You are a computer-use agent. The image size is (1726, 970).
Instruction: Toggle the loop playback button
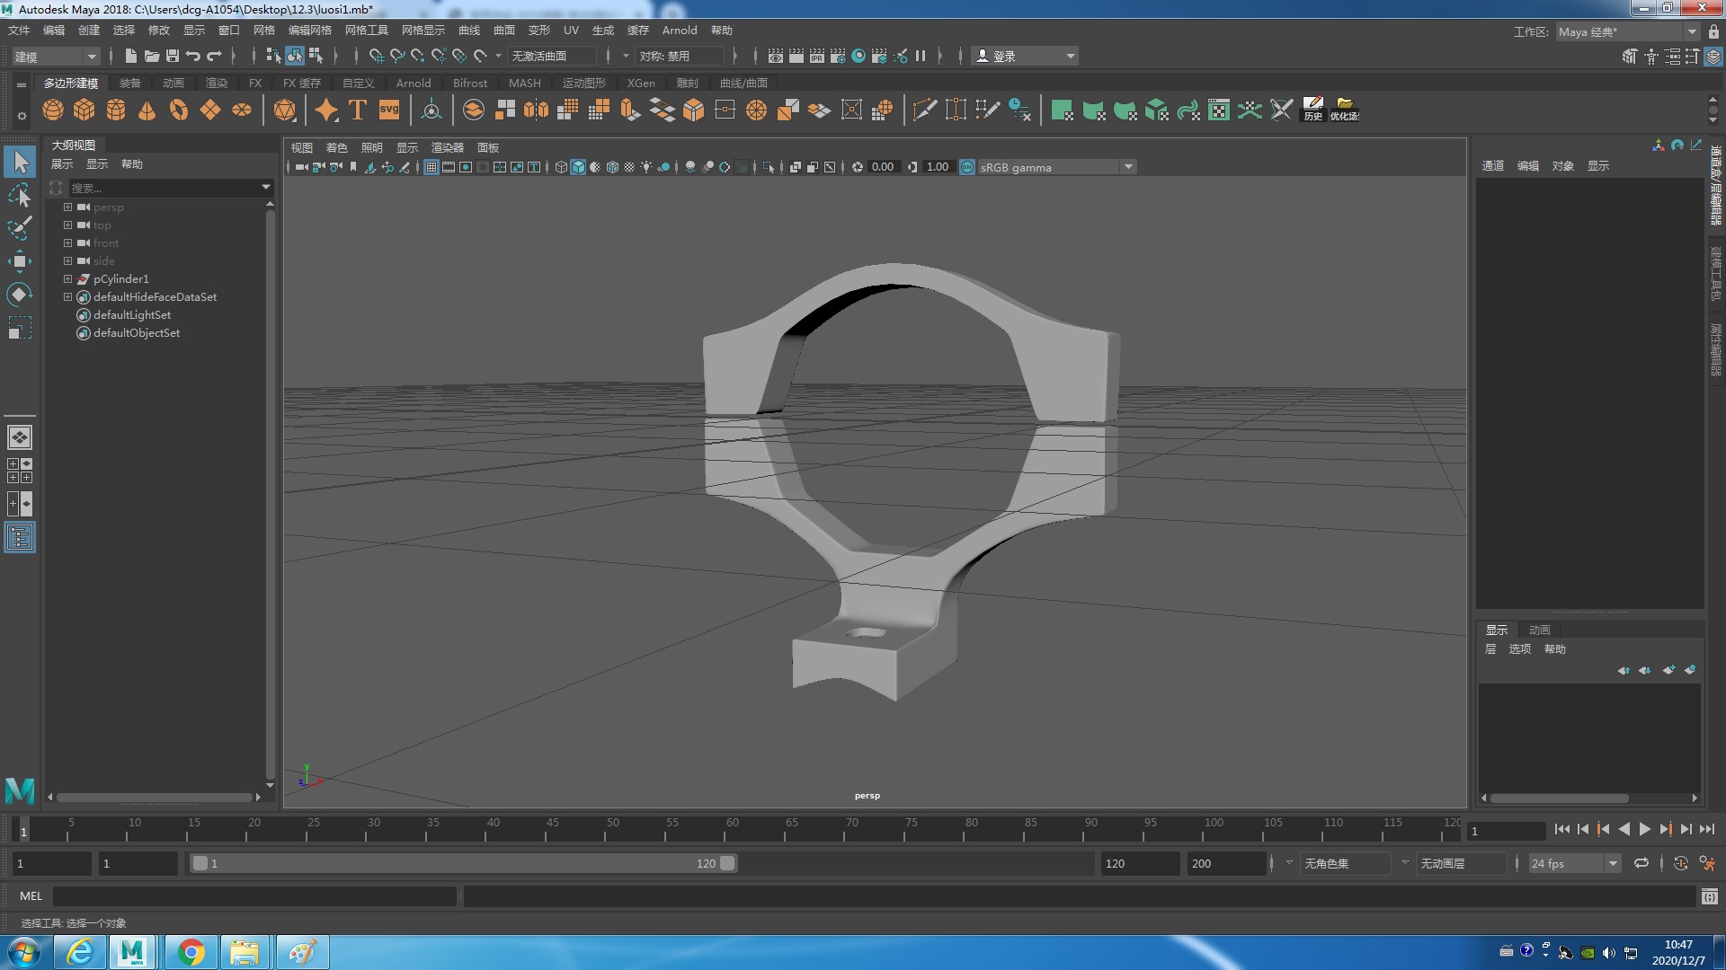(x=1641, y=863)
